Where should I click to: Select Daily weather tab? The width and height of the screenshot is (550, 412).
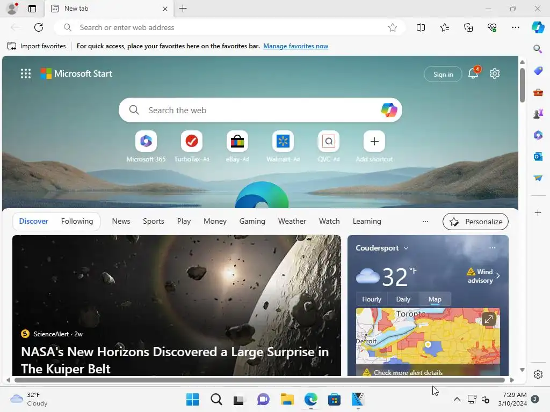point(403,299)
